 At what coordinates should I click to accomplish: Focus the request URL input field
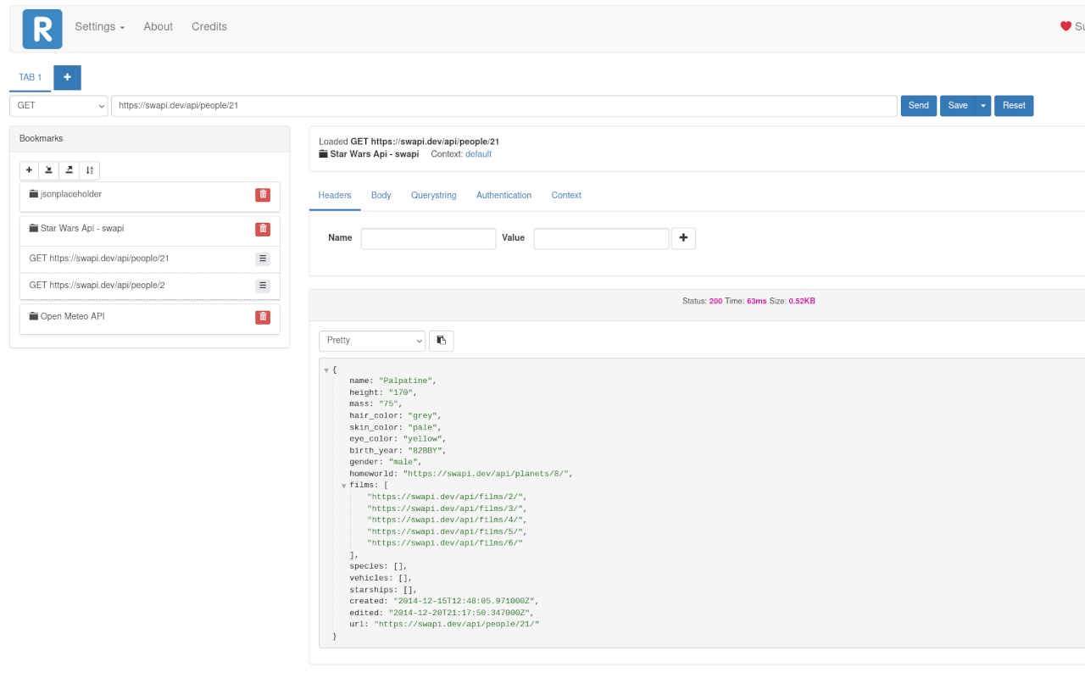click(504, 106)
